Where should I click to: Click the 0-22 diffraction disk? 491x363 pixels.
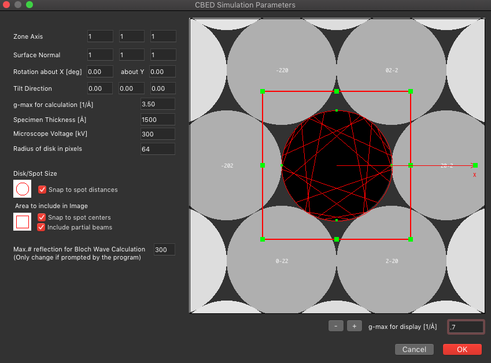point(282,261)
